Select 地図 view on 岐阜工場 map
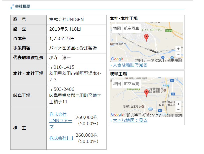This screenshot has width=204, height=154. pyautogui.click(x=117, y=84)
